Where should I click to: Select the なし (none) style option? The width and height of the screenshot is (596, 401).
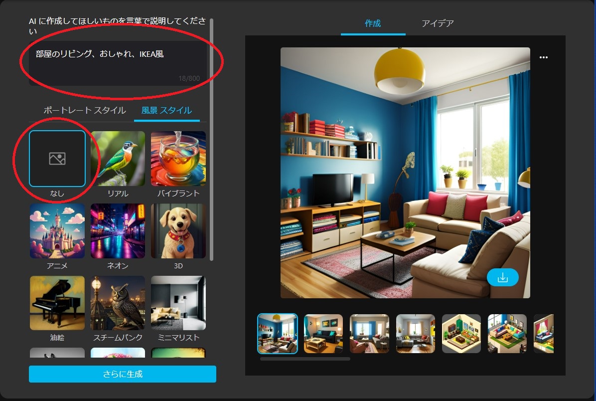[57, 159]
